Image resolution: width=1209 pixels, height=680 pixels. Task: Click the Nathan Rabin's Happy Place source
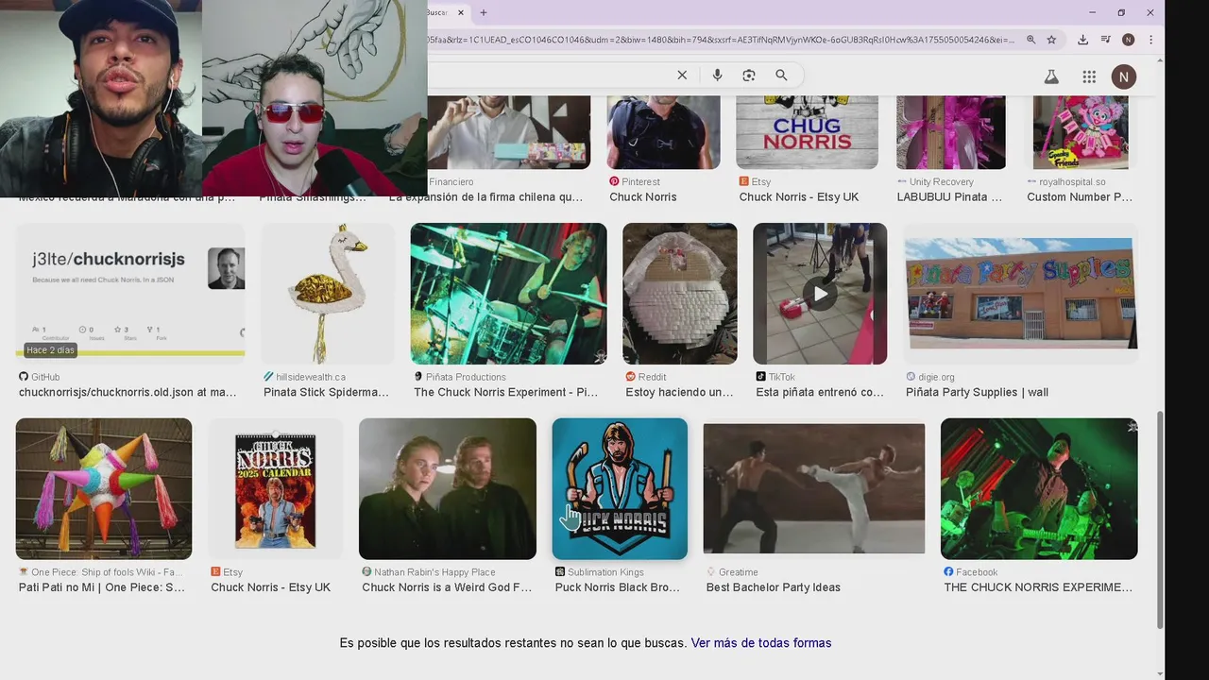[428, 572]
